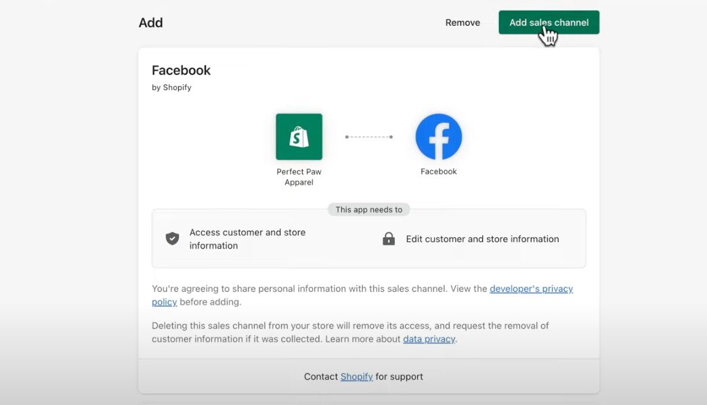The width and height of the screenshot is (707, 405).
Task: Click the "by Shopify" subtitle text
Action: click(171, 87)
